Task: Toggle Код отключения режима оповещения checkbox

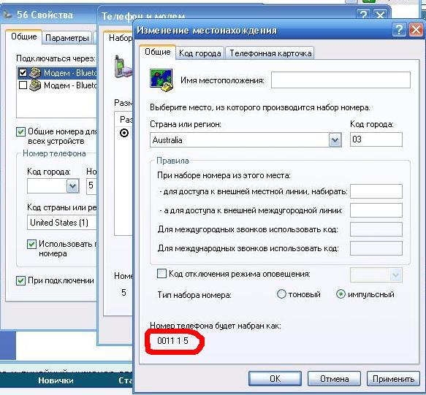Action: click(x=161, y=273)
